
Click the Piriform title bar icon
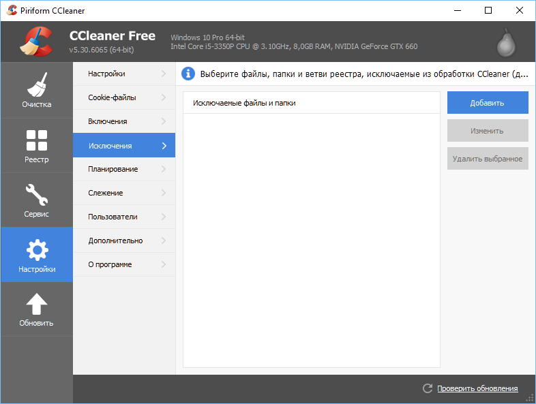point(12,11)
